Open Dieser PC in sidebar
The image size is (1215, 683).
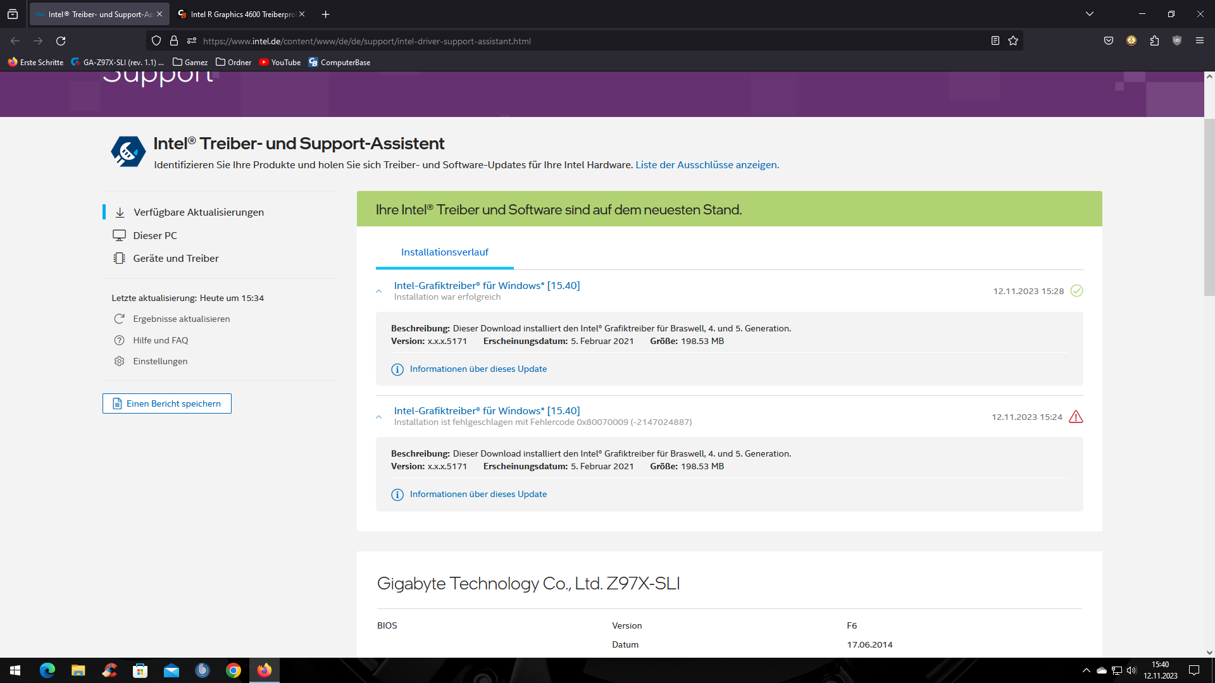tap(155, 235)
